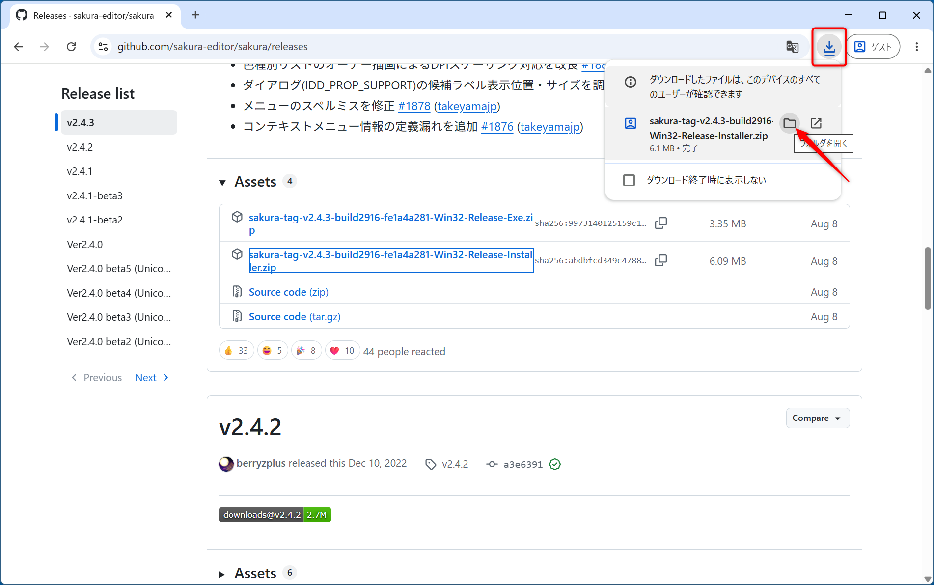
Task: Click the downloads@v2.4.2 2.7M badge
Action: pyautogui.click(x=275, y=515)
